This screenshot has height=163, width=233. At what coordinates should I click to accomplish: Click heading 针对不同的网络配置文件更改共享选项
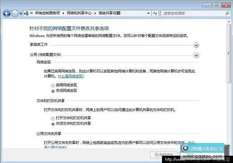click(69, 28)
